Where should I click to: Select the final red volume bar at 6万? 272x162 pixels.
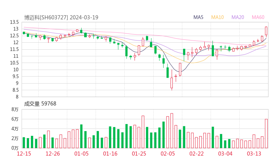tap(266, 134)
